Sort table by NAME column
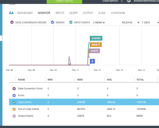The width and height of the screenshot is (159, 128). pyautogui.click(x=21, y=80)
